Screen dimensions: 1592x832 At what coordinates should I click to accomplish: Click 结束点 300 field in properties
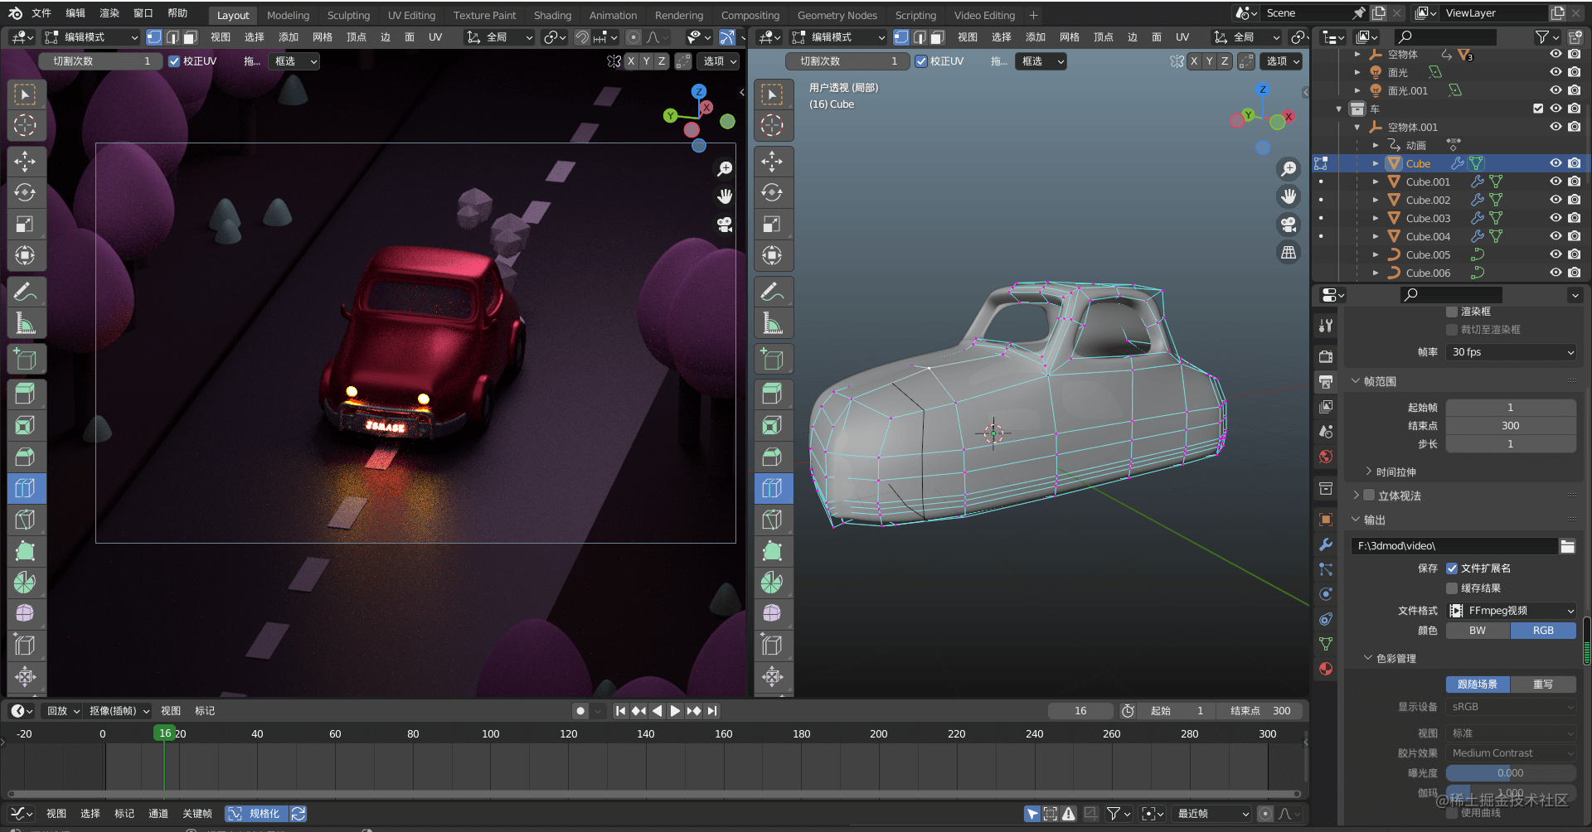[x=1512, y=426]
